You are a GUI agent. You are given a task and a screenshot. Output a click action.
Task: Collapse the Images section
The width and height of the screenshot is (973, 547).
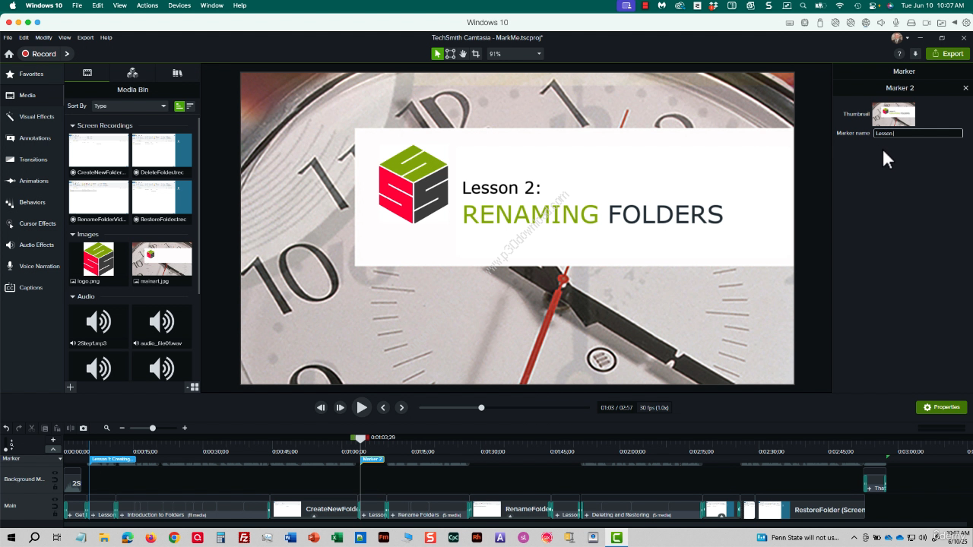pos(73,234)
